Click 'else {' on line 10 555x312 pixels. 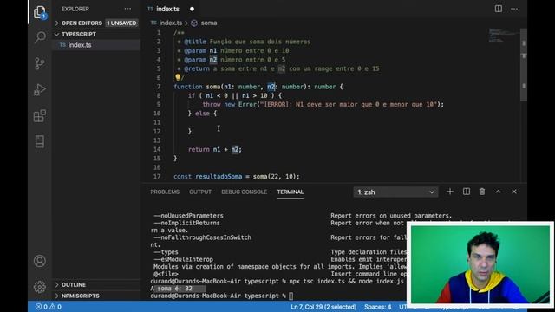point(206,114)
